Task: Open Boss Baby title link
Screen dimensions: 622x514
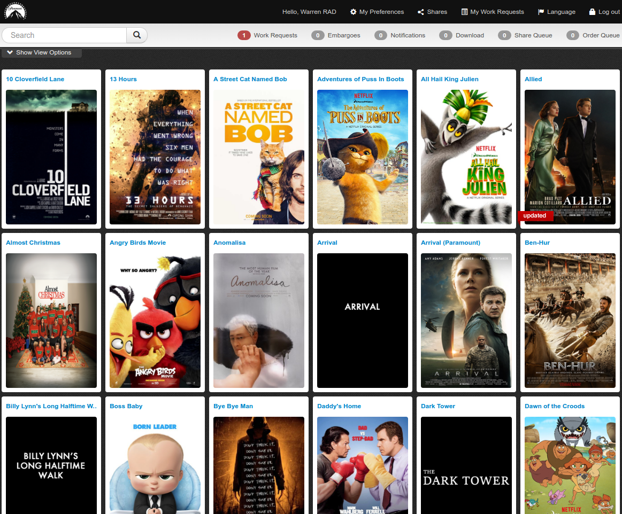Action: point(126,406)
